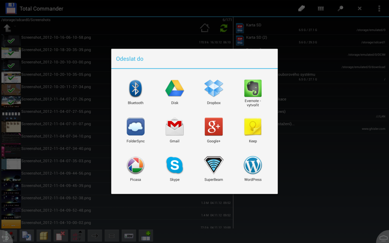Send the files via Bluetooth
The height and width of the screenshot is (243, 389).
click(136, 92)
